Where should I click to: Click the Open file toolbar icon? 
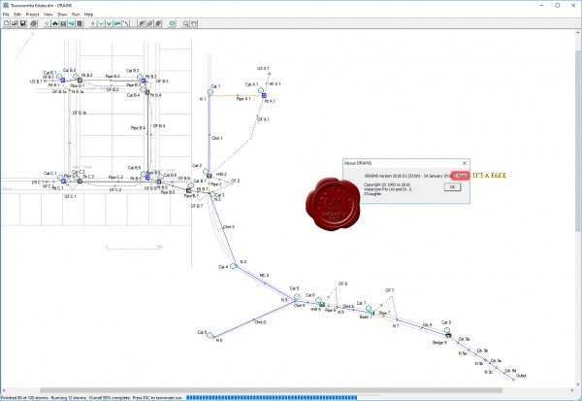tap(15, 23)
